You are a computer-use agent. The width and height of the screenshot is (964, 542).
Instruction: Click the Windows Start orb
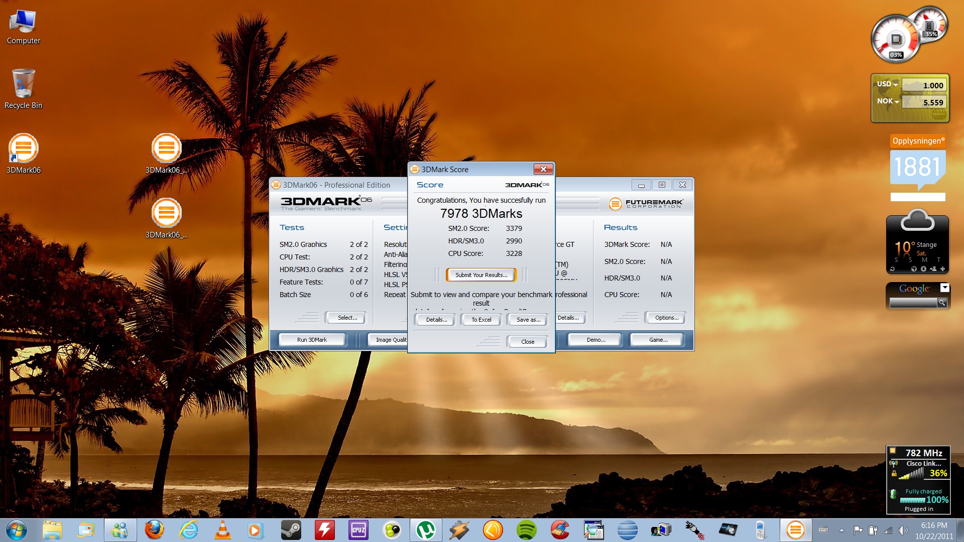[16, 530]
